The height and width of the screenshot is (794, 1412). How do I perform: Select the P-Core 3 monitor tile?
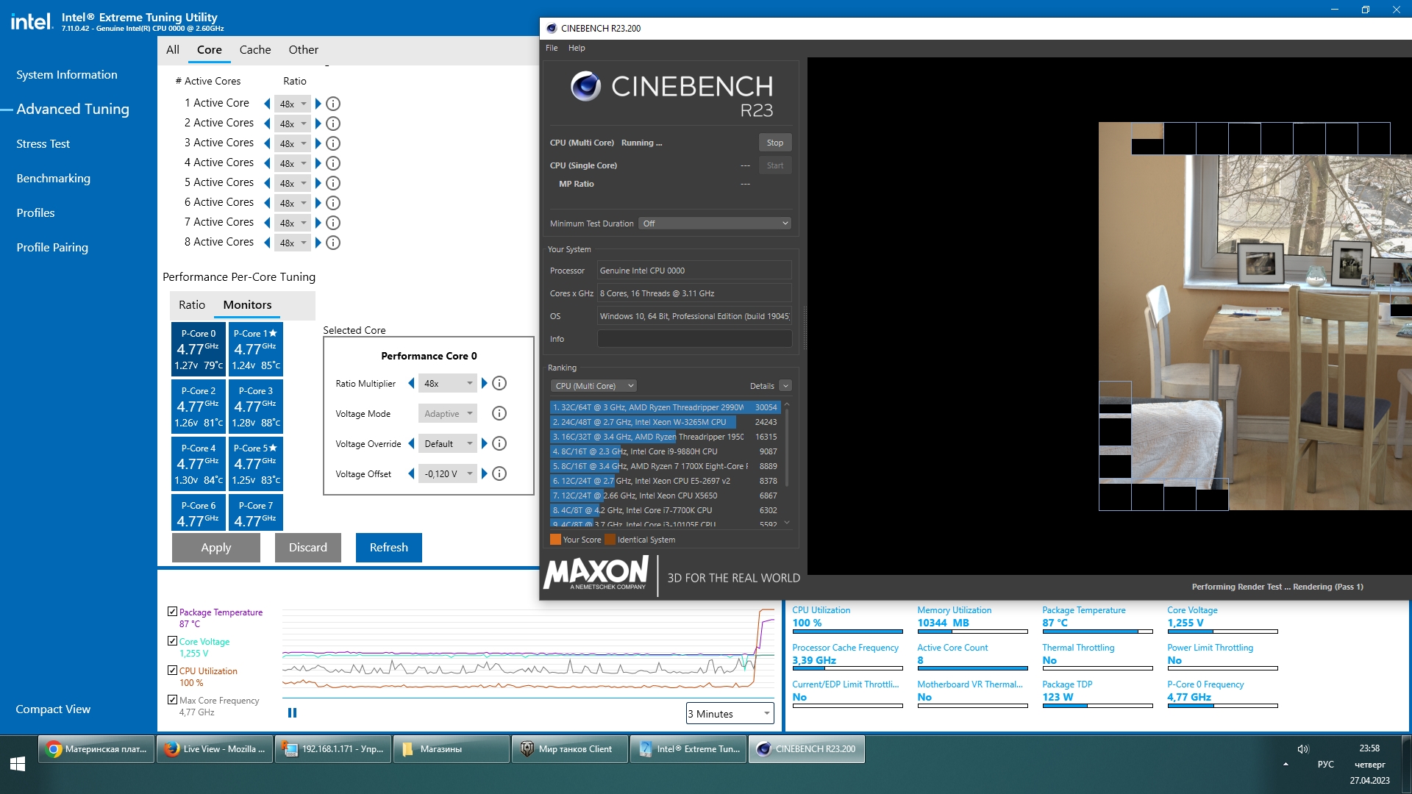[x=256, y=406]
